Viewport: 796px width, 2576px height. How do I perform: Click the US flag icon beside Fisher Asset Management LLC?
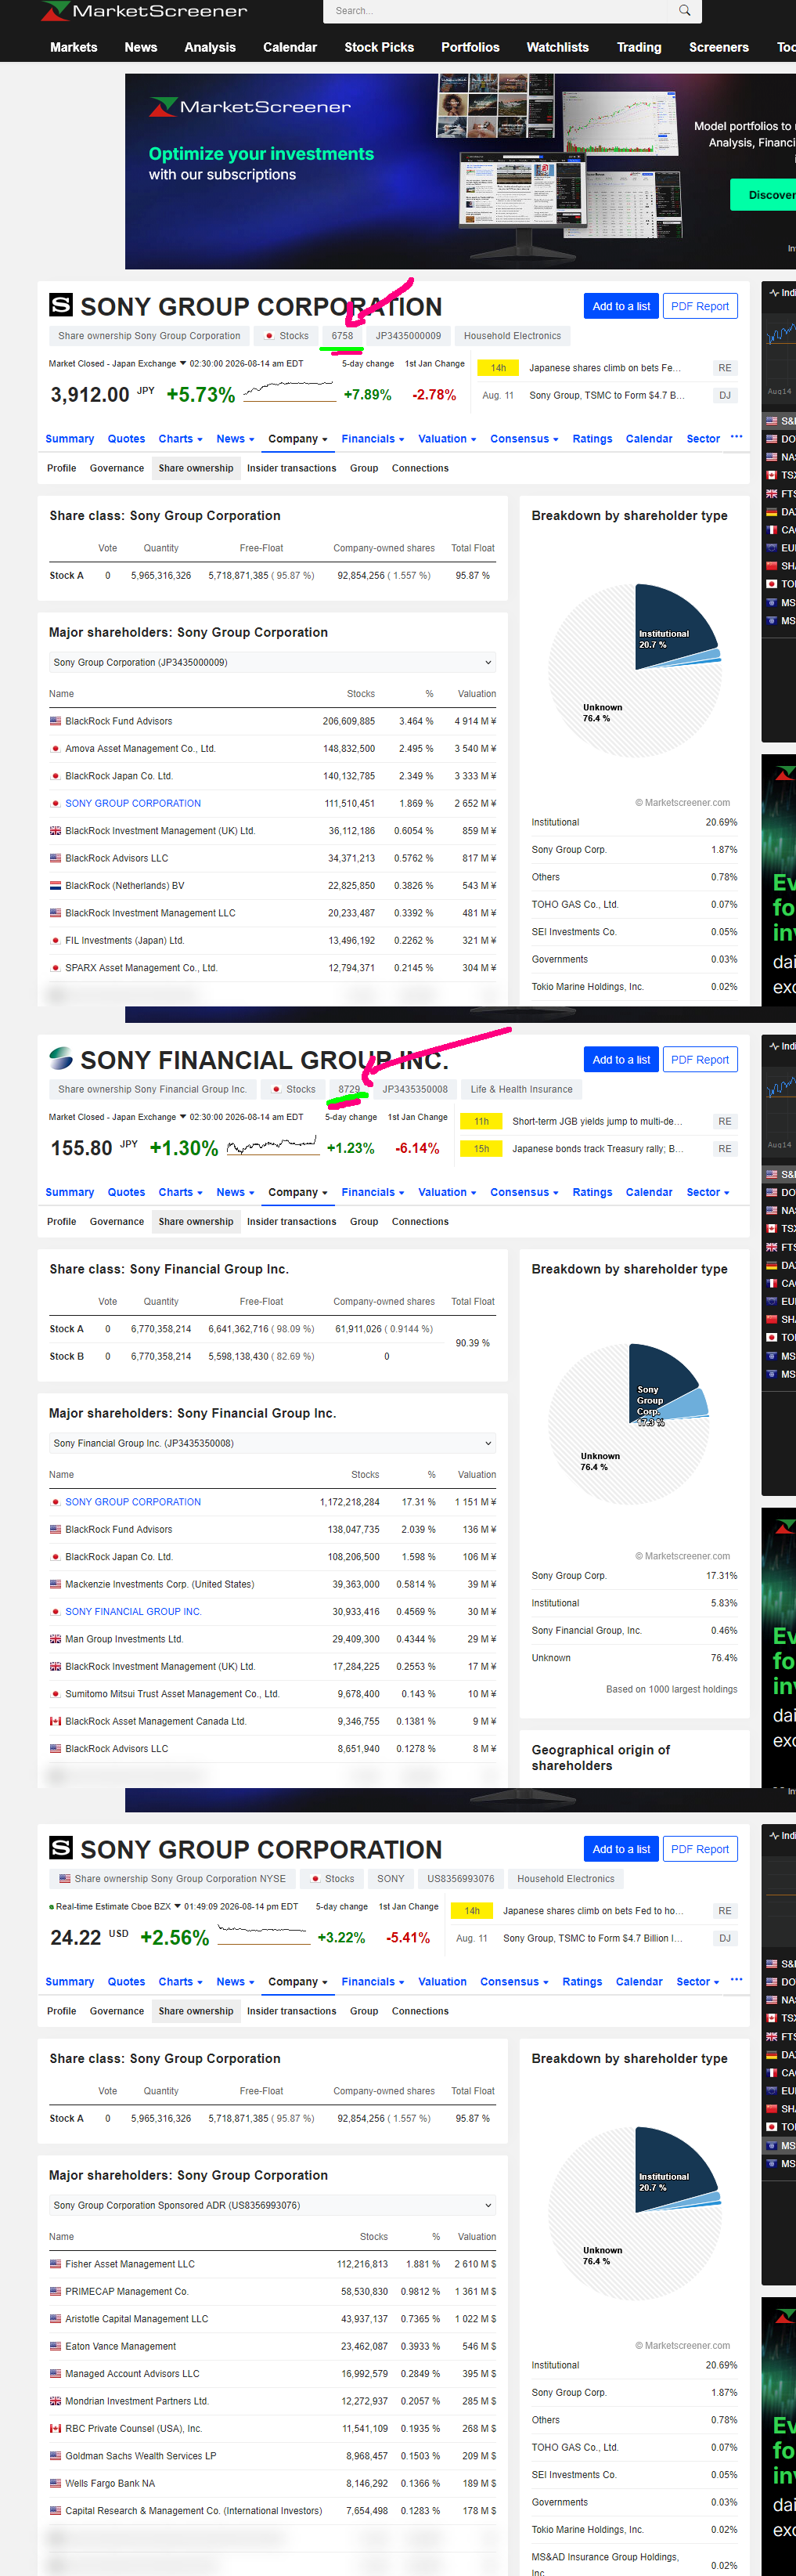point(56,2264)
